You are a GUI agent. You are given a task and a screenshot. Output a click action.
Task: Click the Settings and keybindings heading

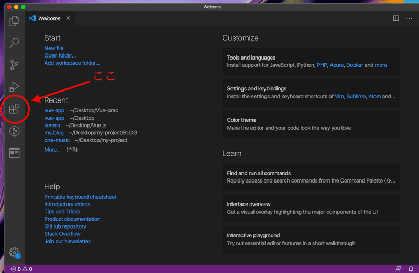coord(257,89)
